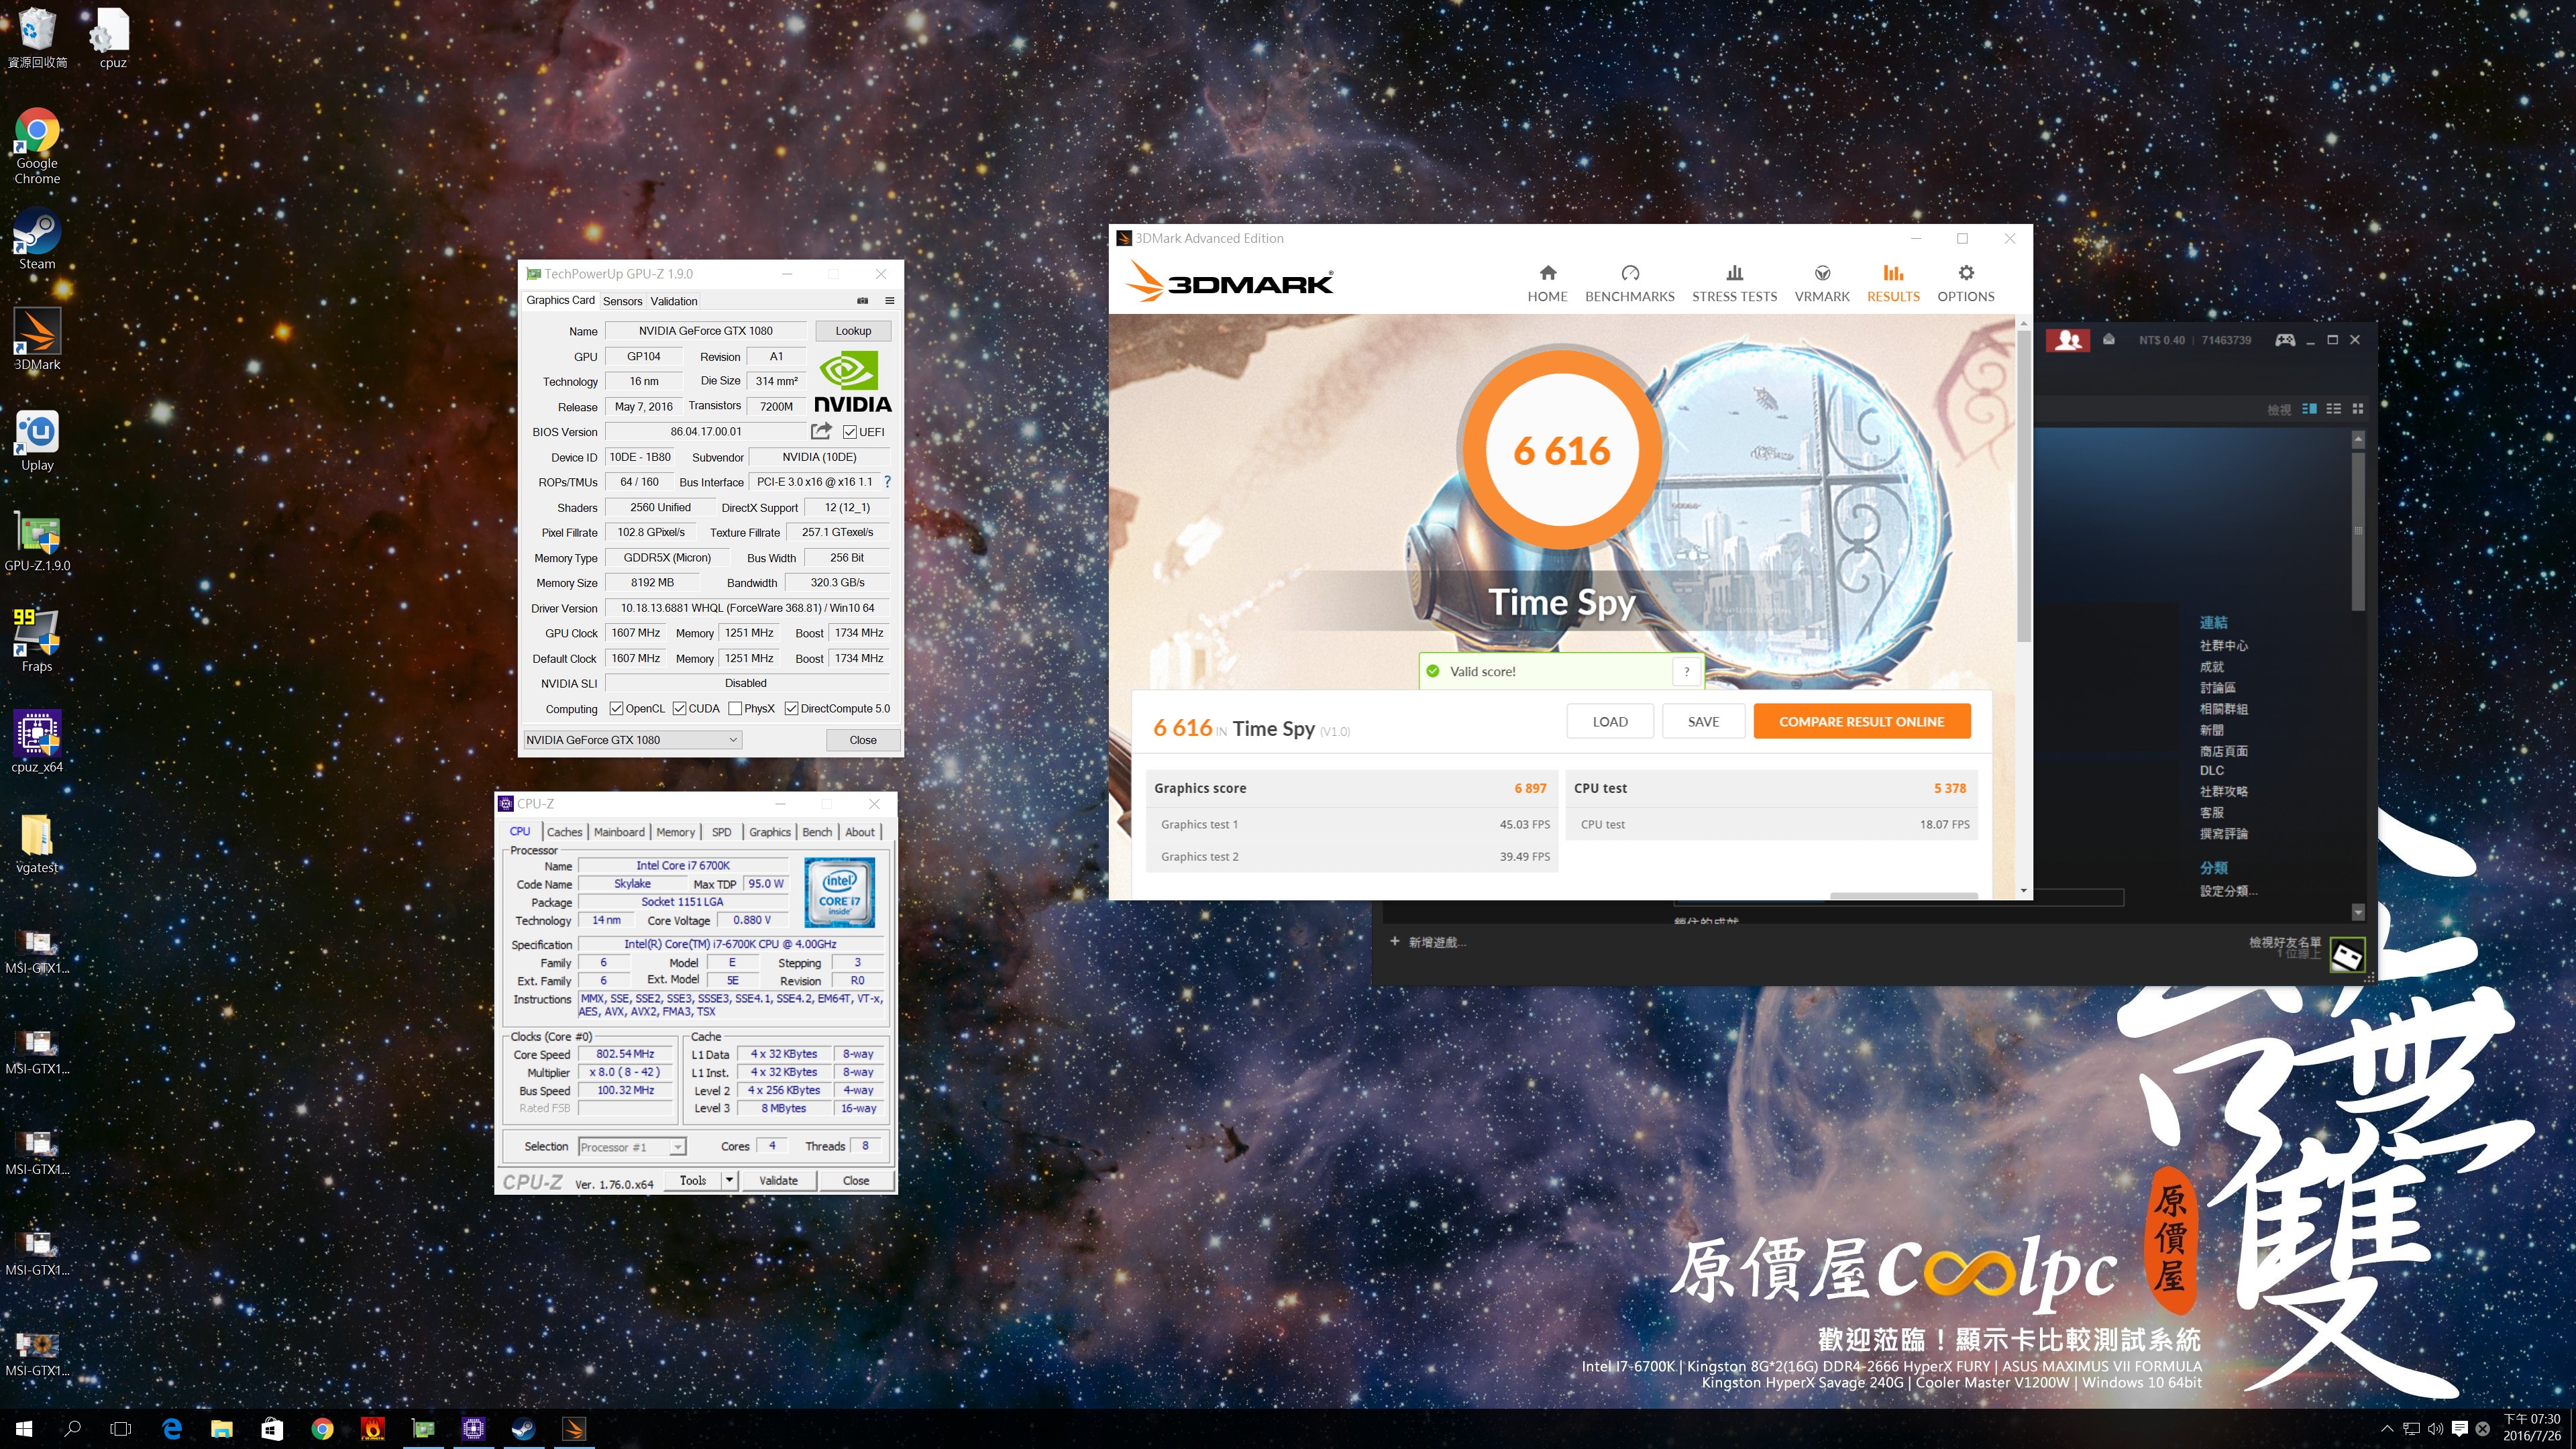Toggle the CUDA checkbox in GPU-Z
Viewport: 2576px width, 1449px height.
coord(679,708)
